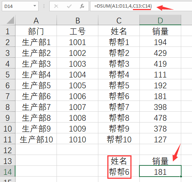Click cell 1005
The width and height of the screenshot is (192, 182).
pyautogui.click(x=77, y=85)
